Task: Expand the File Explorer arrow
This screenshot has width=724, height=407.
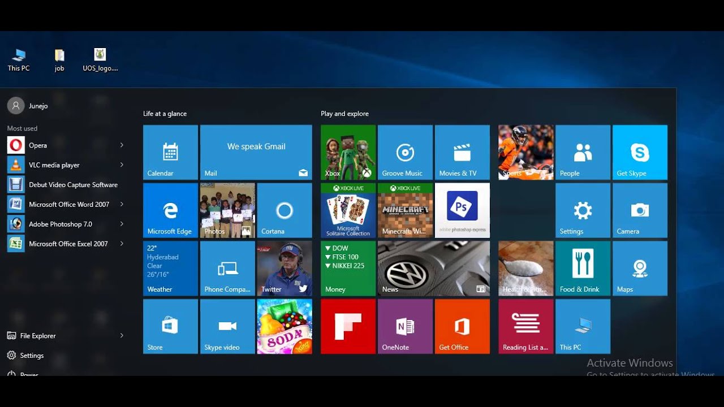Action: 122,336
